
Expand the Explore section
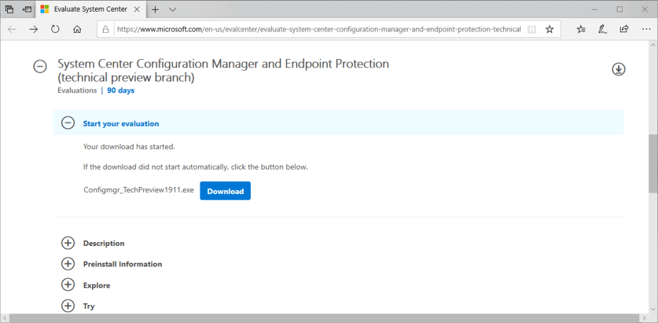[68, 285]
